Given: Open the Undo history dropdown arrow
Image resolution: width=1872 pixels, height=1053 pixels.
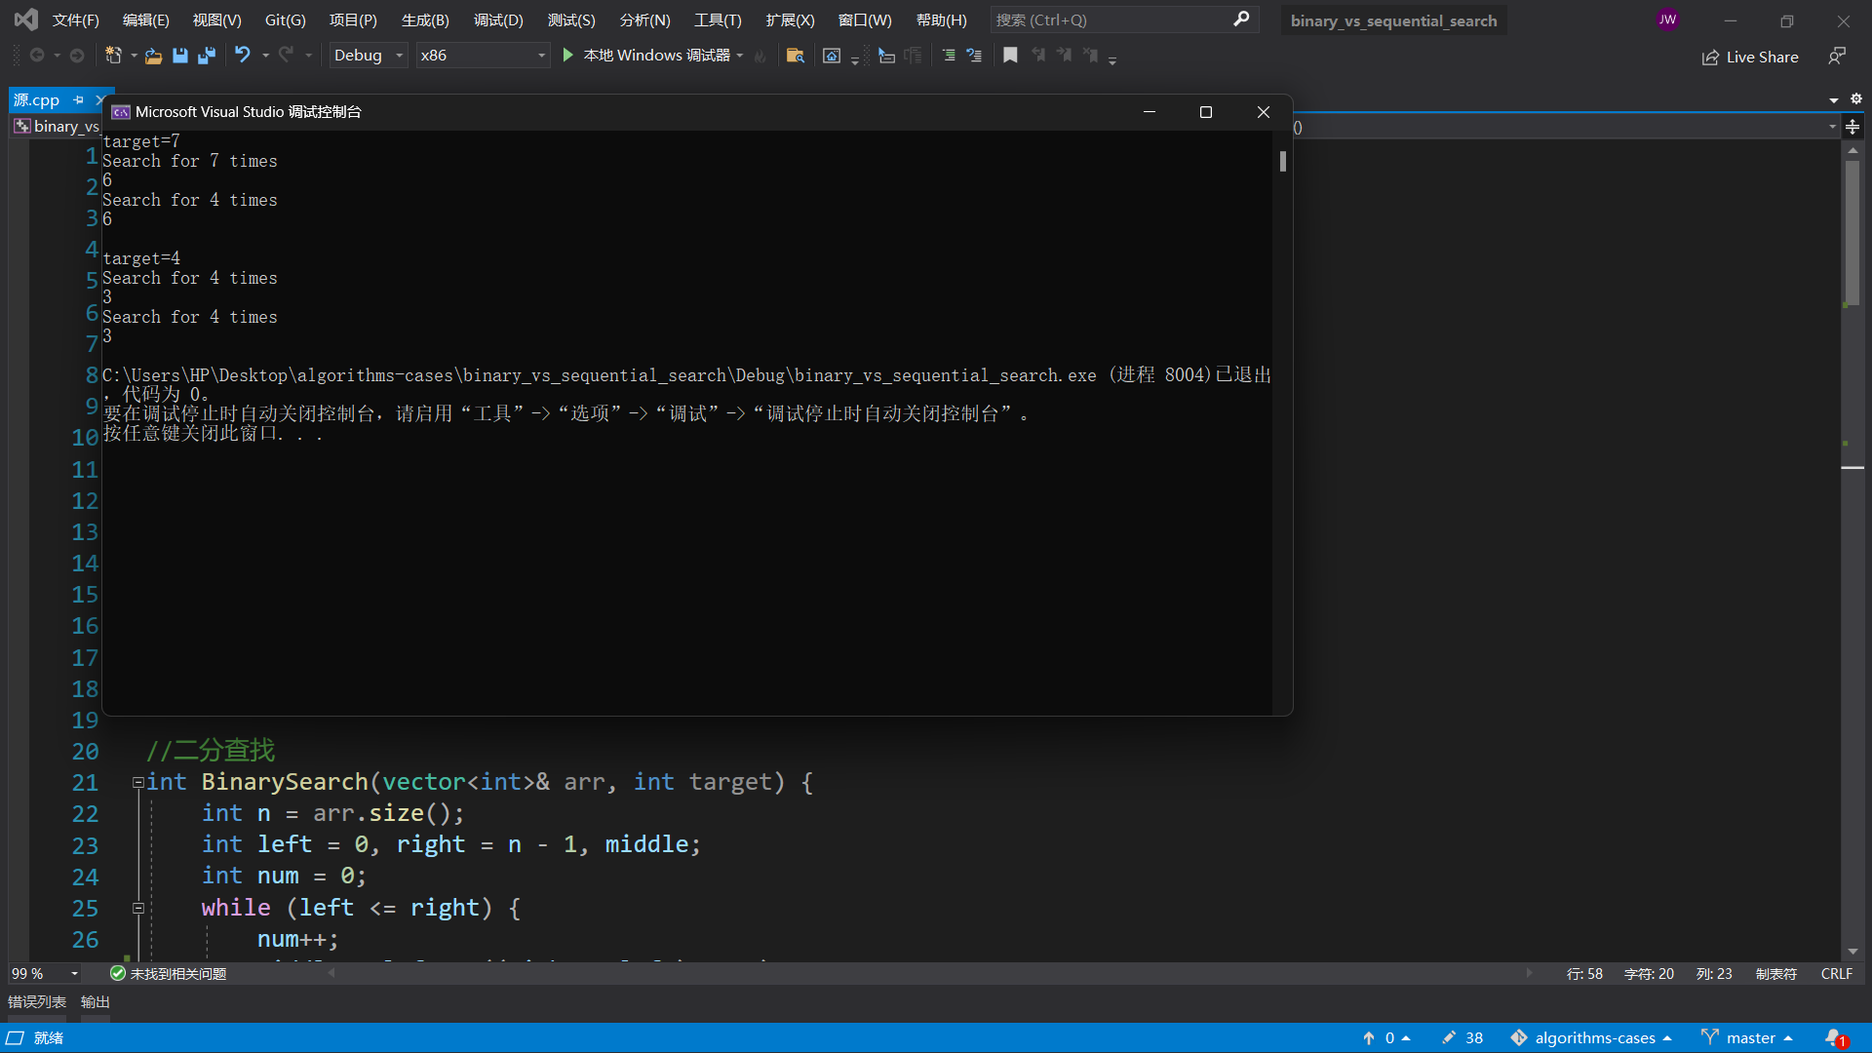Looking at the screenshot, I should (265, 56).
